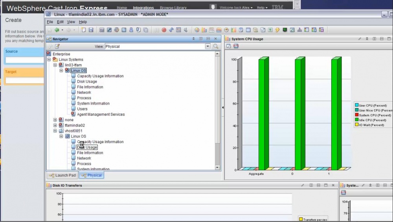This screenshot has width=393, height=222.
Task: Click the Aggregate green CPU bar
Action: [263, 114]
